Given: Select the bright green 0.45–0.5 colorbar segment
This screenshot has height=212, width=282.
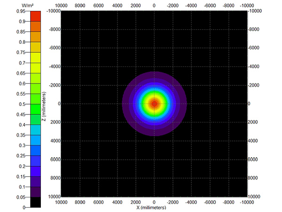Looking at the screenshot, I should [x=36, y=109].
